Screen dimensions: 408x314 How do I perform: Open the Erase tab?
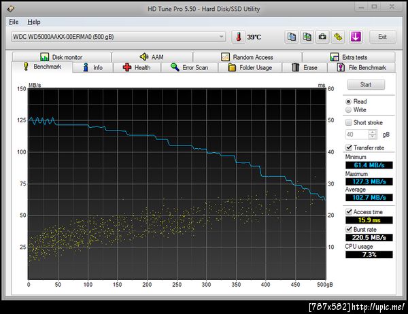point(305,68)
